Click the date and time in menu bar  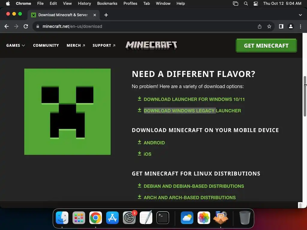282,4
